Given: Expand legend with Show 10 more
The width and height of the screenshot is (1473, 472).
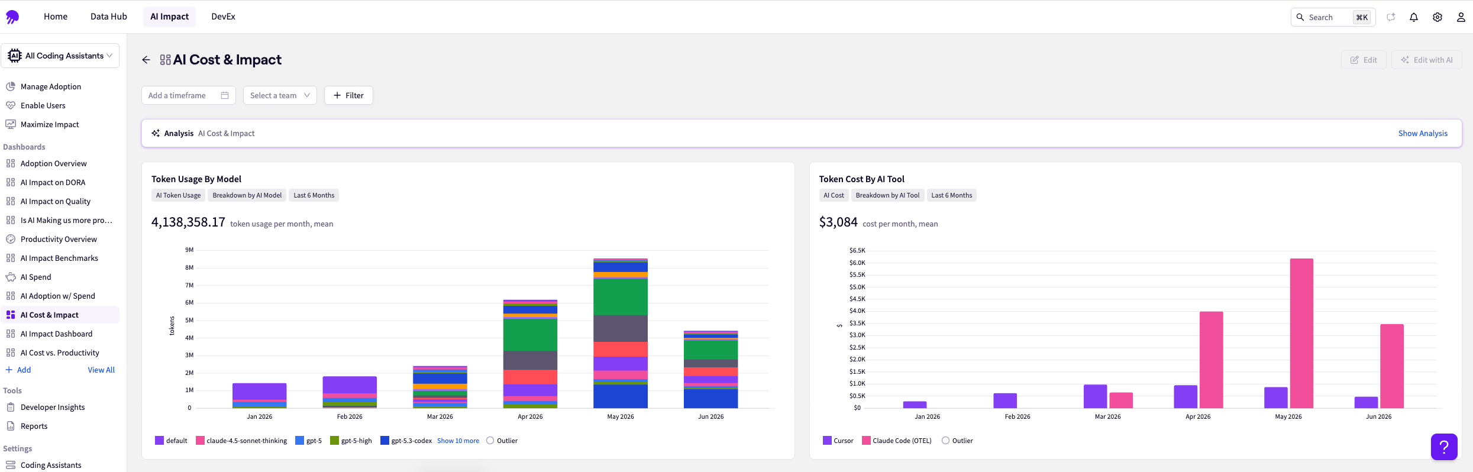Looking at the screenshot, I should pos(458,441).
